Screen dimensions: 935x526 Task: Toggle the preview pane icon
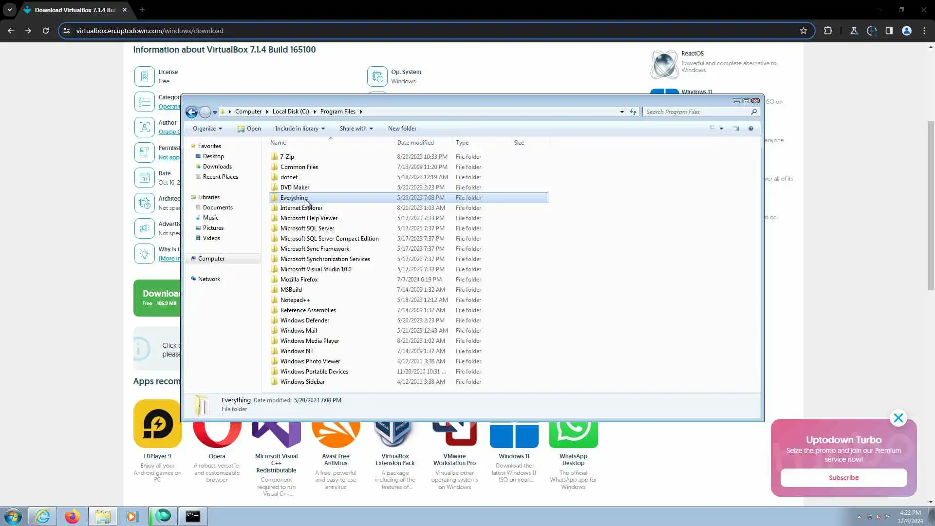coord(736,129)
